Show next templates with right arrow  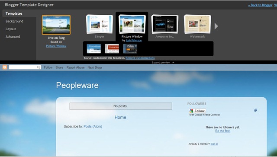pyautogui.click(x=216, y=26)
